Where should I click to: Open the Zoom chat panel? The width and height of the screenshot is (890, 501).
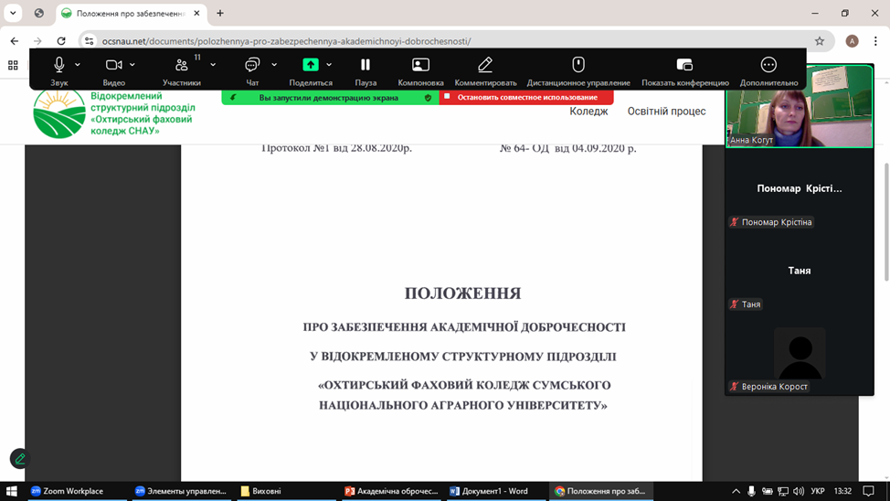pos(252,69)
